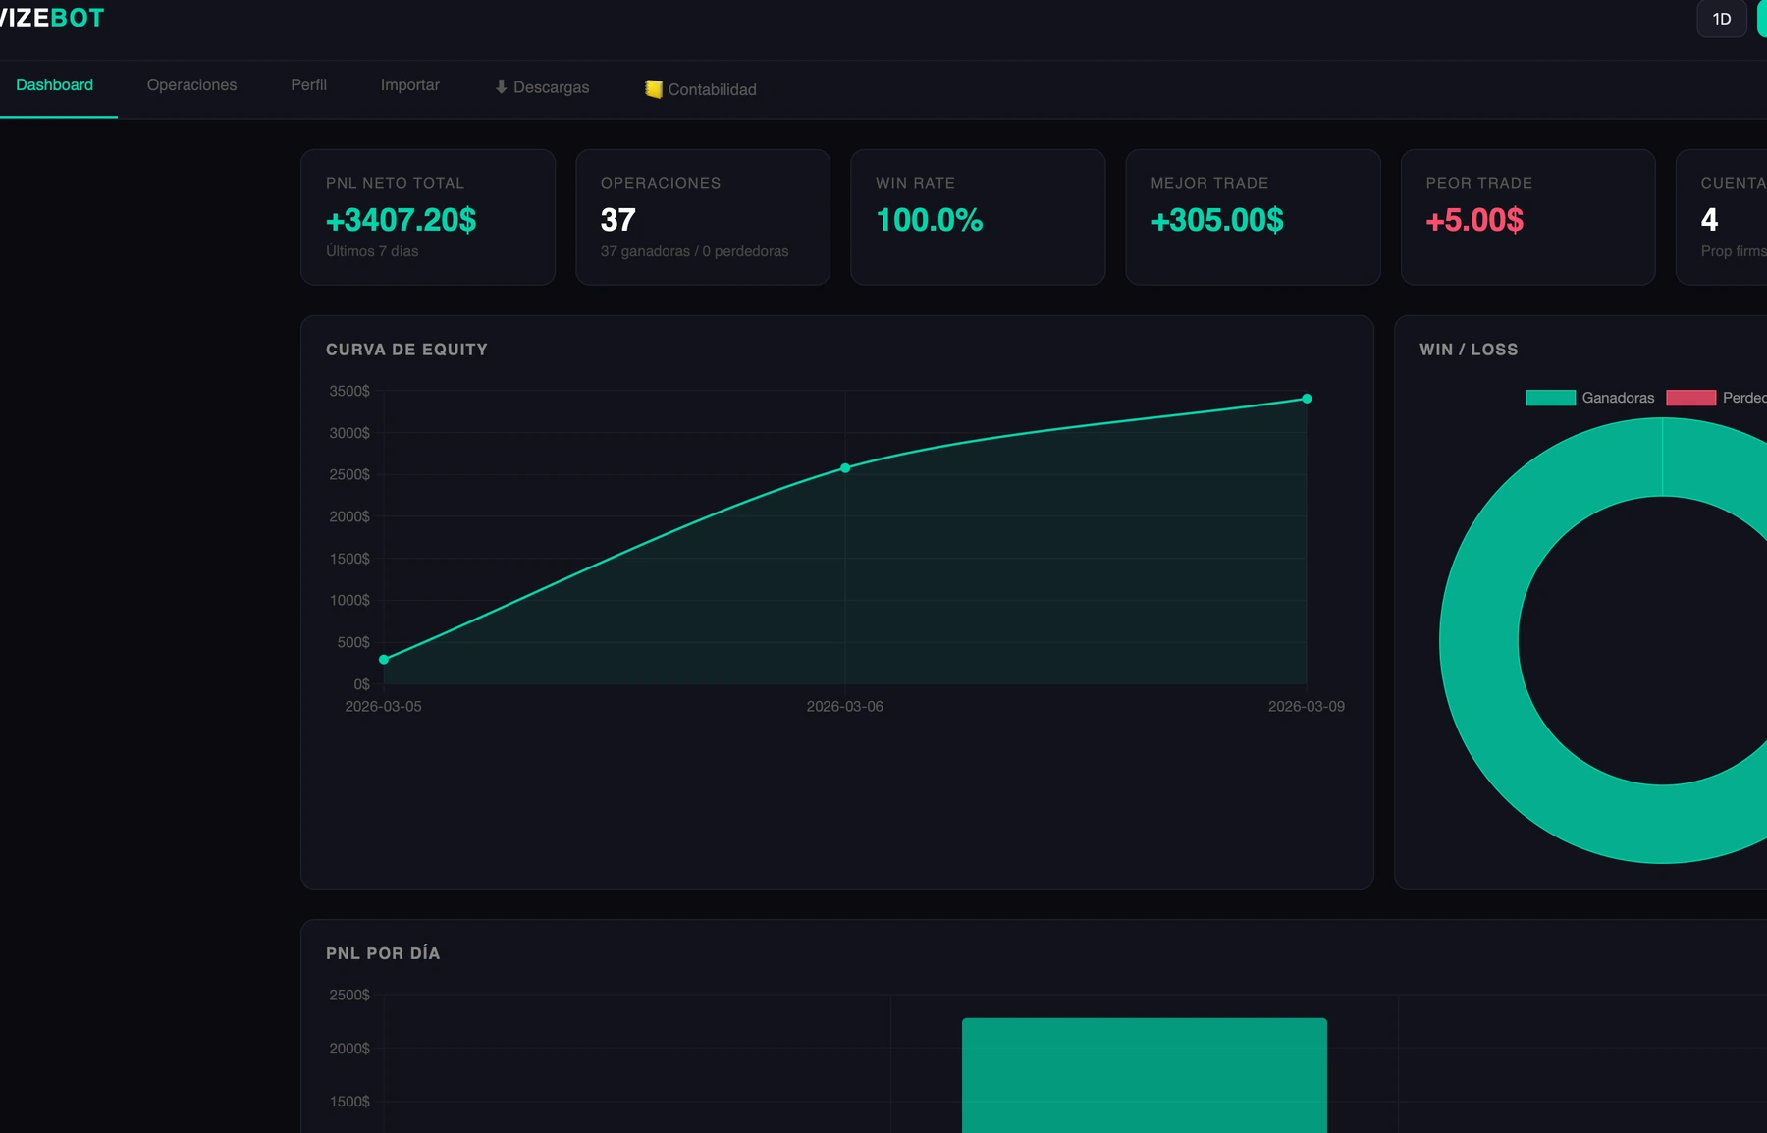Click the Descargas download arrow icon
Image resolution: width=1767 pixels, height=1133 pixels.
point(501,87)
